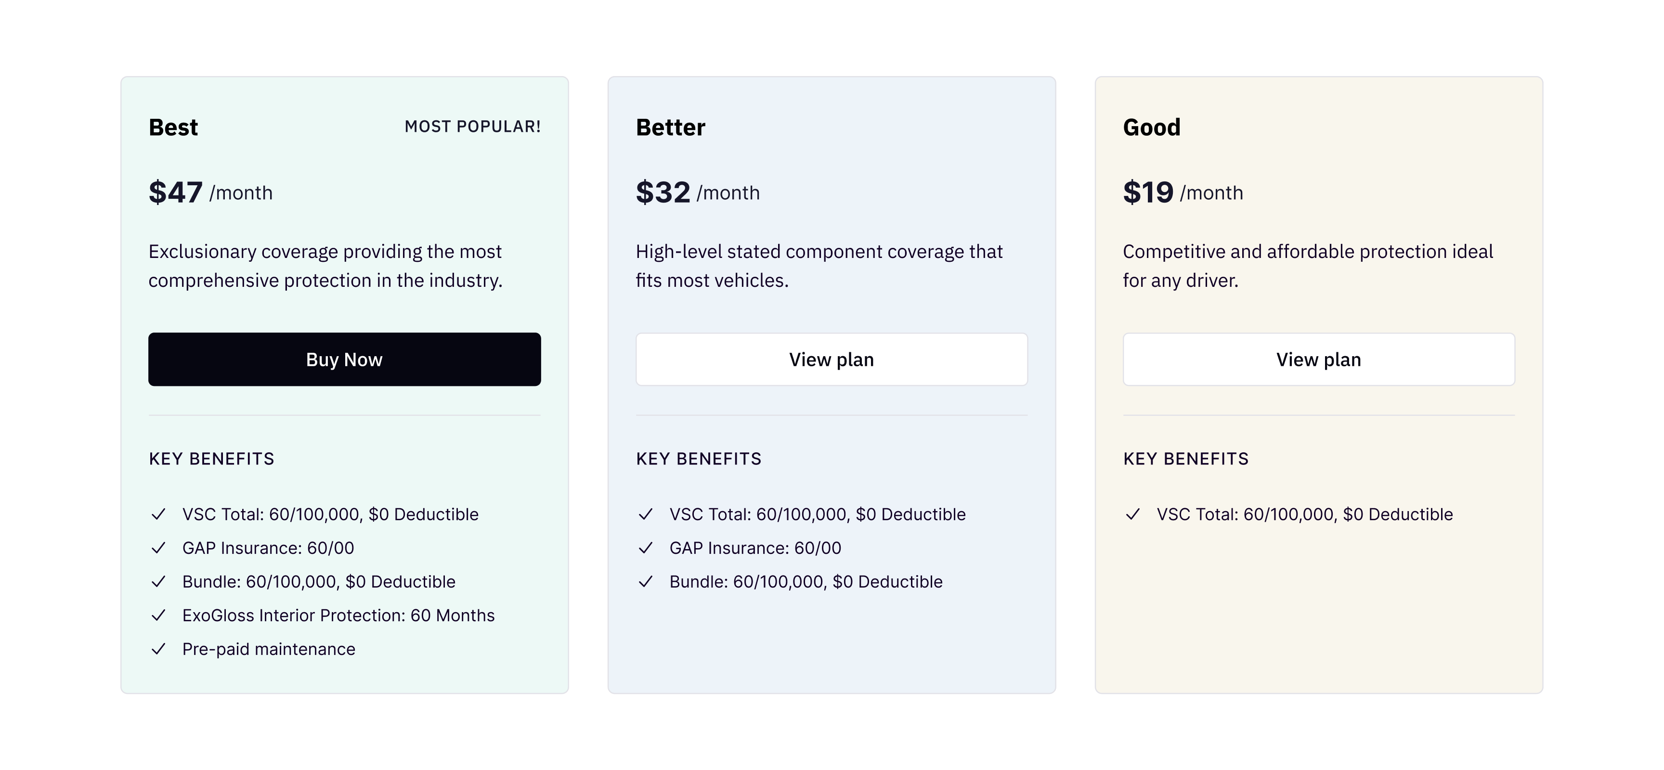Click KEY BENEFITS heading in Better card
The image size is (1664, 770).
pos(699,459)
